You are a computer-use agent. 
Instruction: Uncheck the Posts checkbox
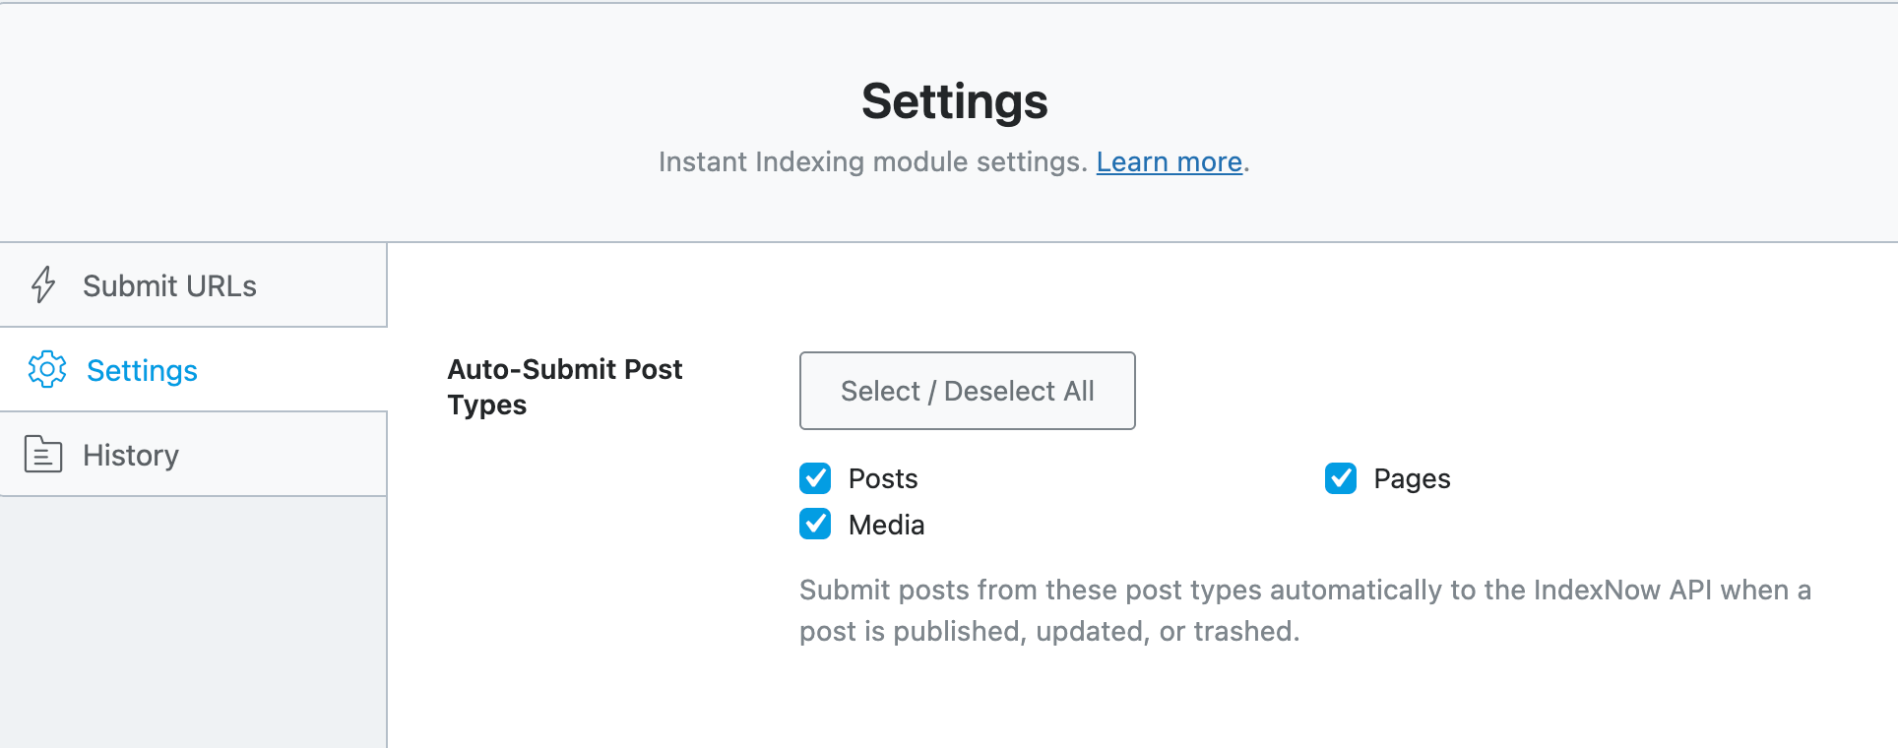815,478
